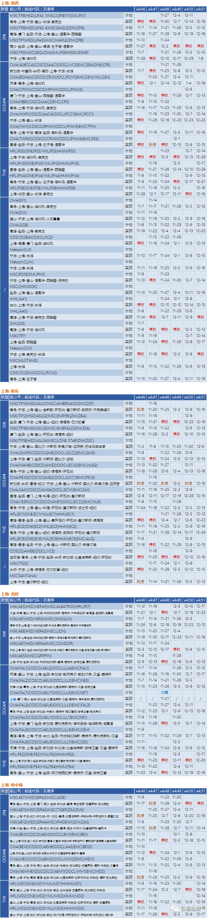The image size is (207, 918).
Task: Select HPL(FE4)ONE(FE4)YML(FE4)HMM(FE4) service row
Action: [107, 766]
